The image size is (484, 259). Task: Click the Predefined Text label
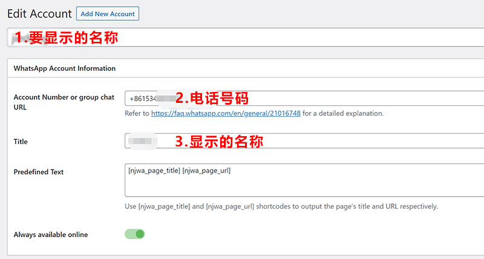(39, 172)
